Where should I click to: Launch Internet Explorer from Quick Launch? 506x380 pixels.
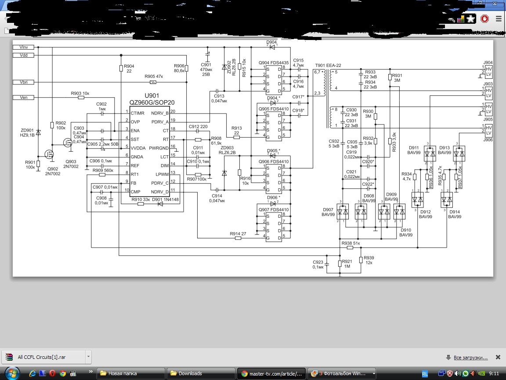pyautogui.click(x=33, y=373)
